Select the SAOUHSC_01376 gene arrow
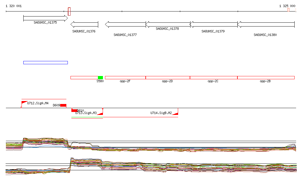 pos(84,24)
